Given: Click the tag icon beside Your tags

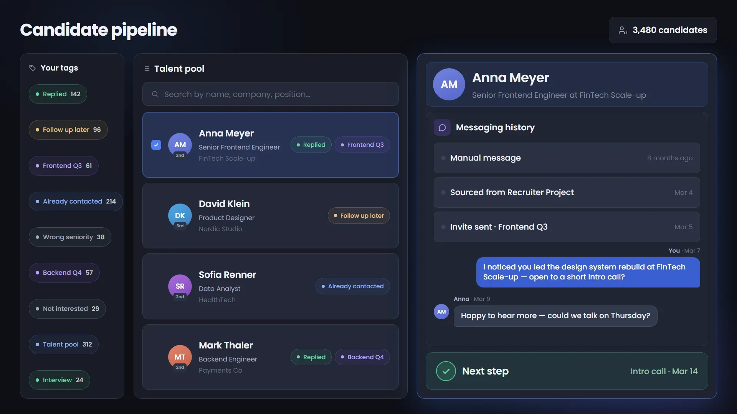Looking at the screenshot, I should pyautogui.click(x=33, y=68).
